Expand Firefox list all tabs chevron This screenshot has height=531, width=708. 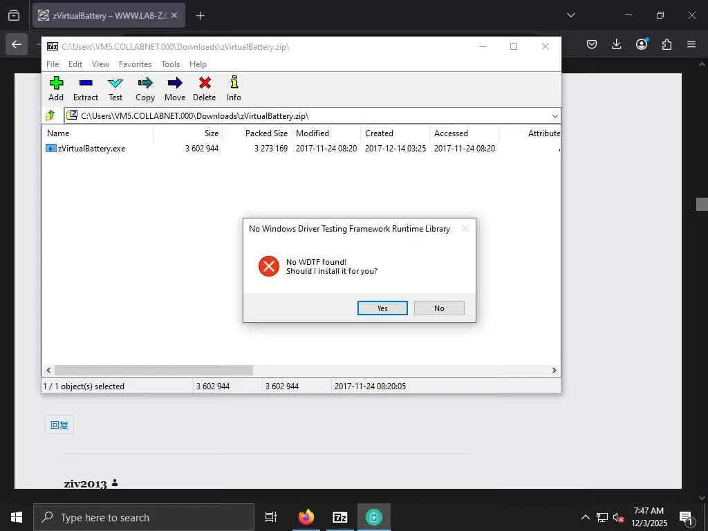(571, 15)
